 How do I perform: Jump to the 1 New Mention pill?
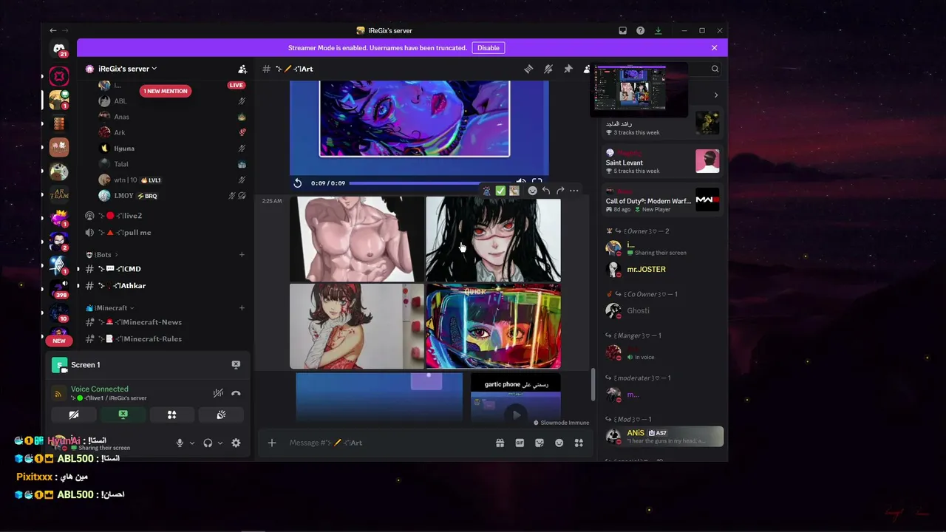click(x=166, y=91)
